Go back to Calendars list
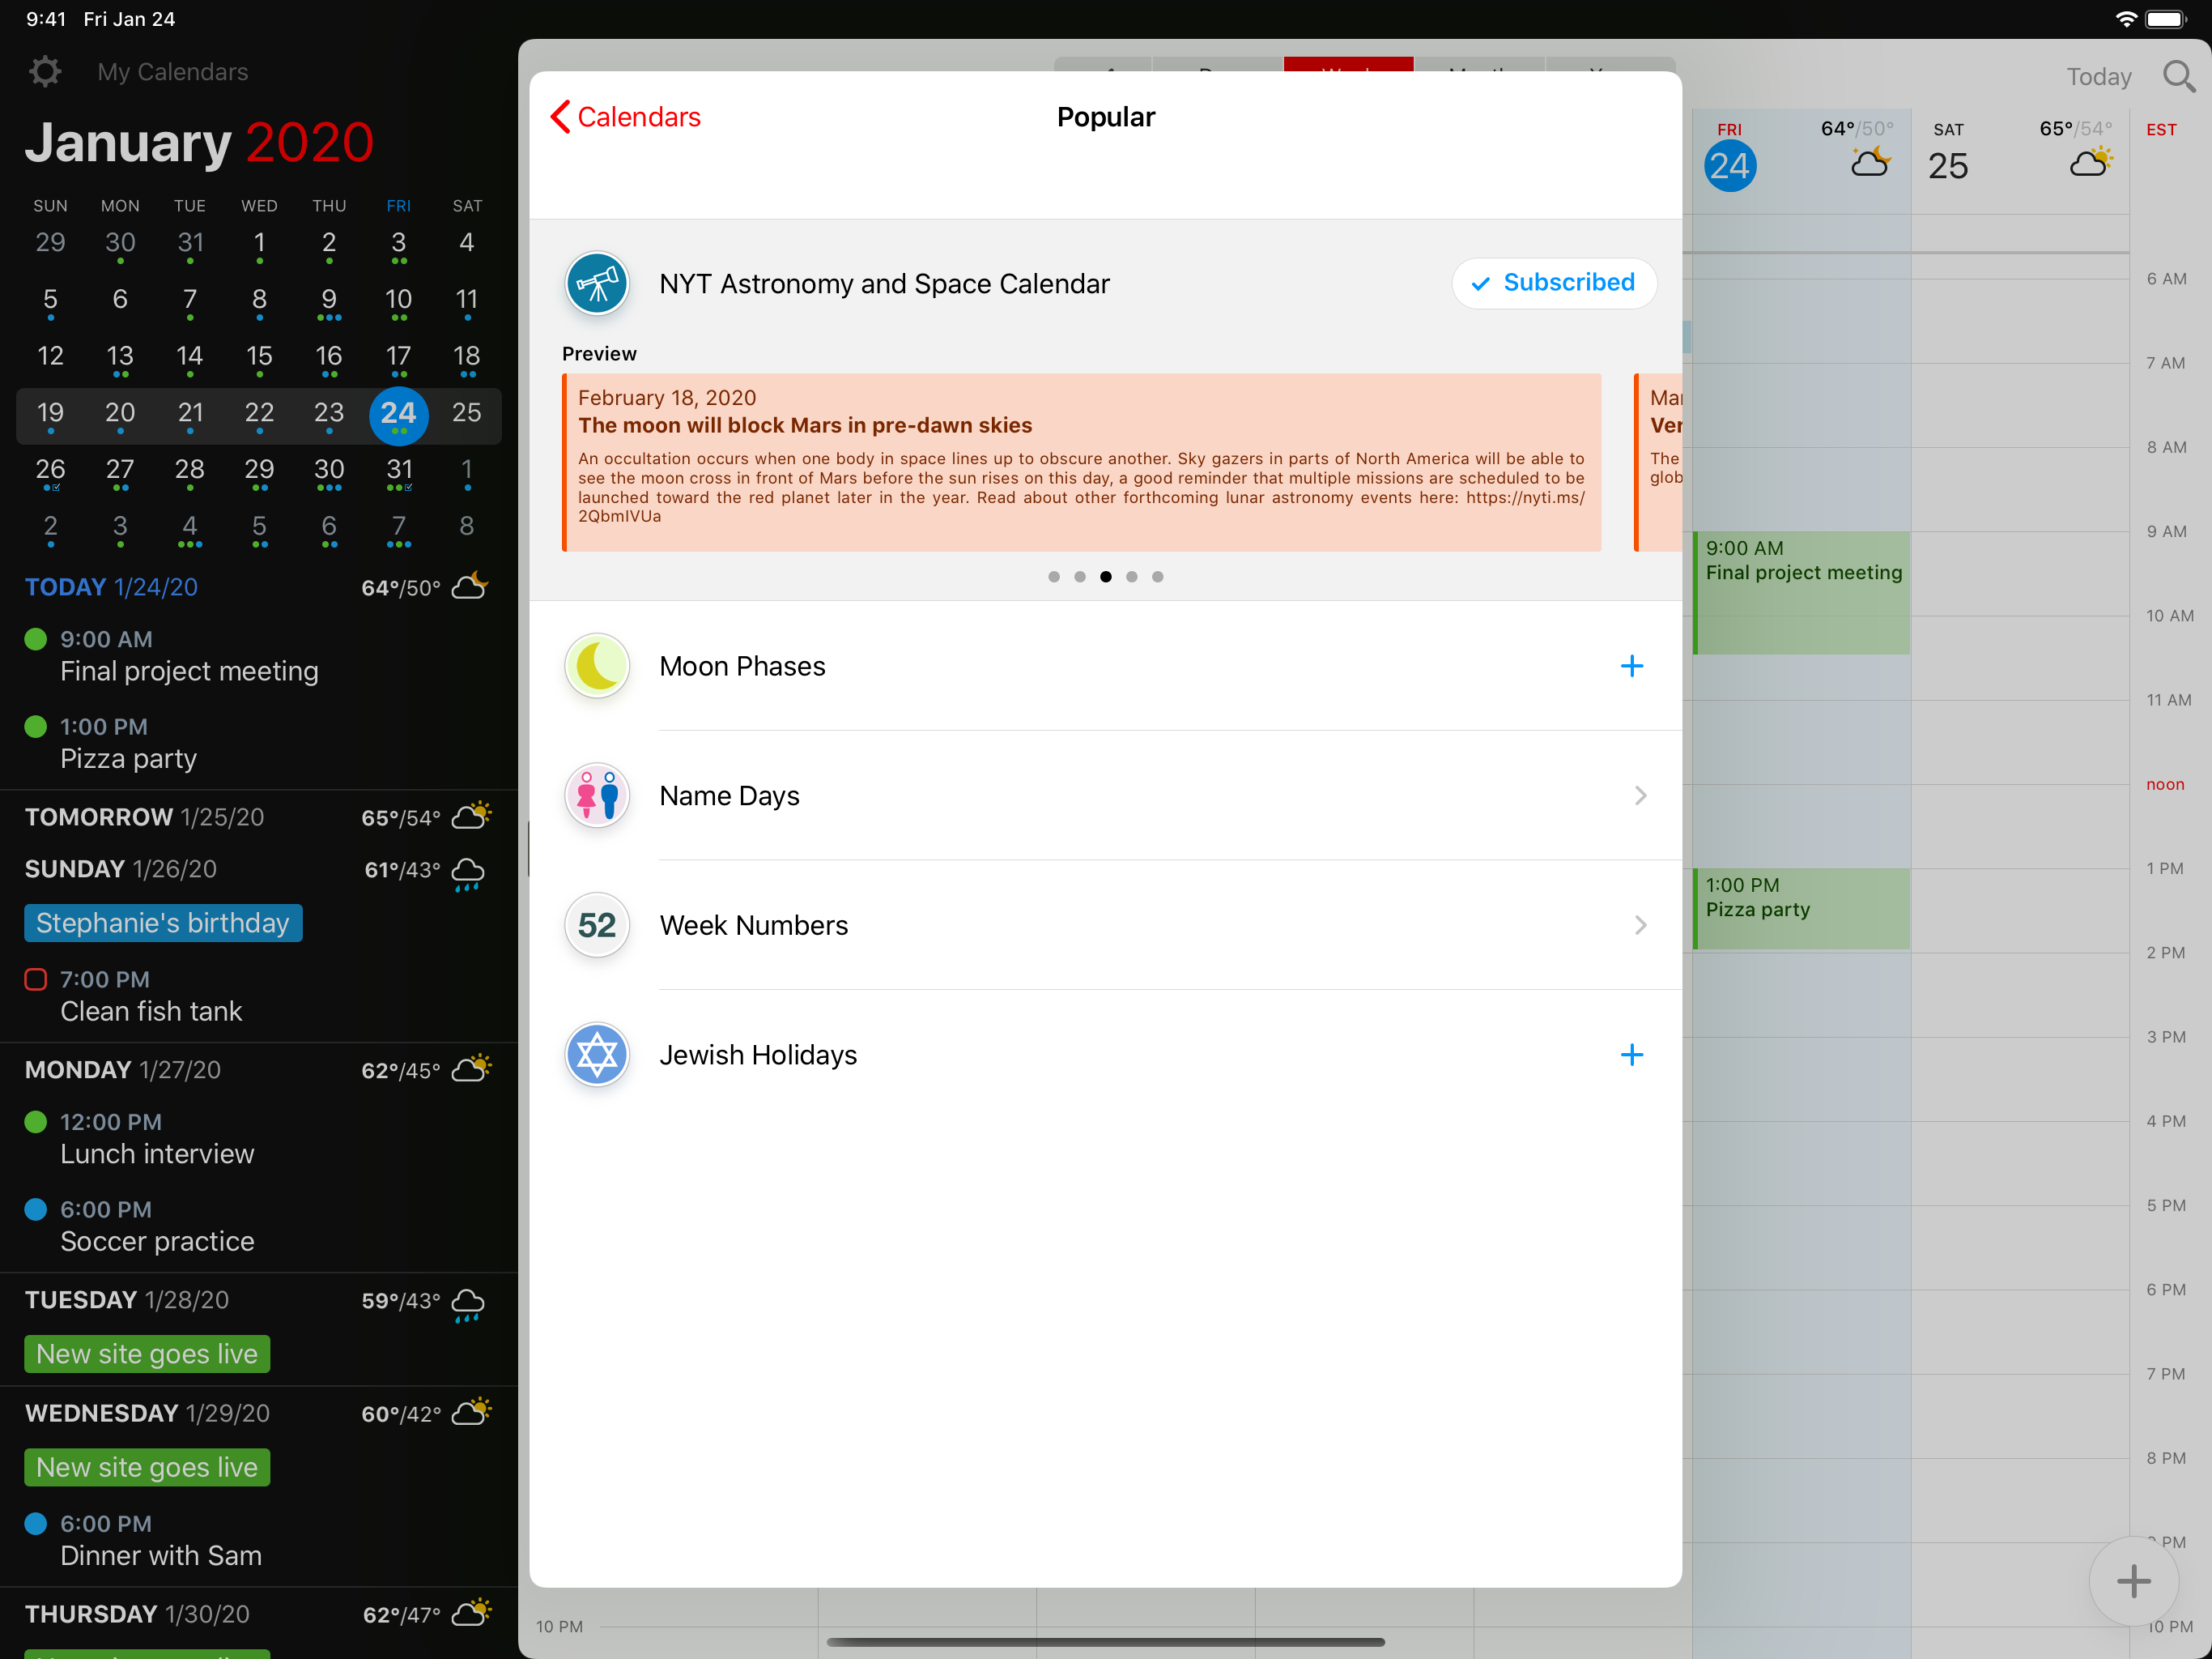This screenshot has width=2212, height=1659. (x=626, y=117)
